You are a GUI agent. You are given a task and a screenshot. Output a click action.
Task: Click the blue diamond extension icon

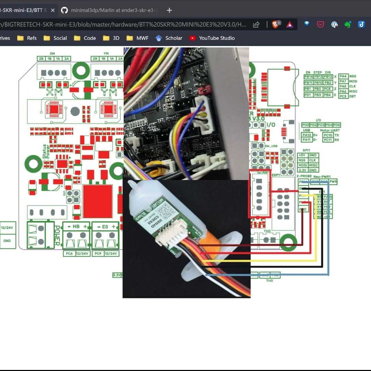point(307,24)
